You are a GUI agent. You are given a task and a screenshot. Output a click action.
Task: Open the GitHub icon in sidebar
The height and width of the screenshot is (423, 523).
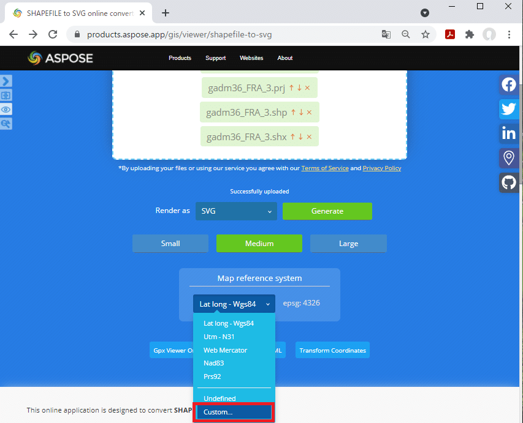click(509, 182)
